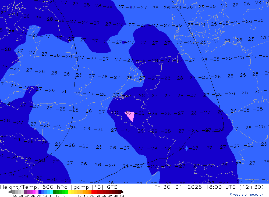Select the "Fr 30-01-2026 18:00 UTC" timestamp
Screen dimensions: 269x197
click(195, 187)
